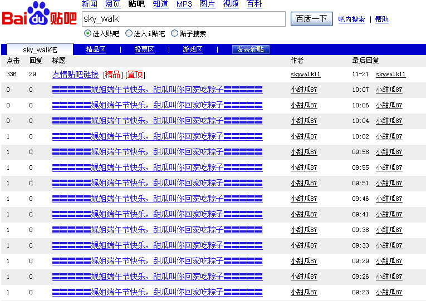The width and height of the screenshot is (426, 301).
Task: Click the 29 reply count value
Action: pos(33,74)
